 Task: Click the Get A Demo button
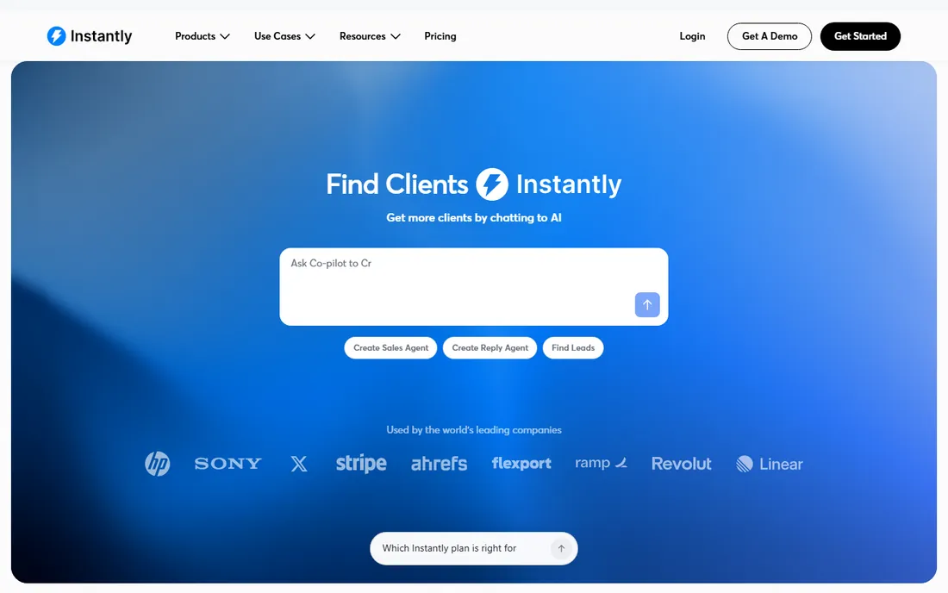(x=769, y=36)
